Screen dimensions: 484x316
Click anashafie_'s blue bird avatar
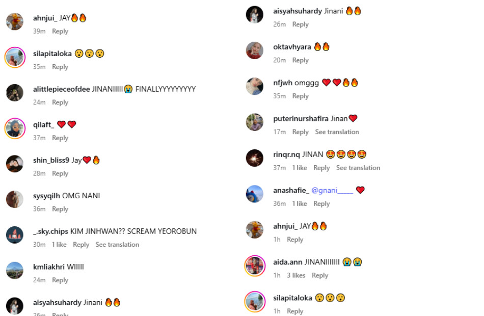tap(255, 194)
